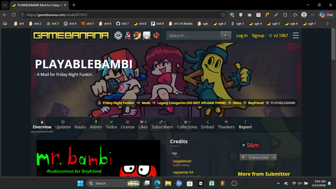Click the Boyfriend breadcrumb
Viewport: 336px width, 189px height.
(x=256, y=103)
